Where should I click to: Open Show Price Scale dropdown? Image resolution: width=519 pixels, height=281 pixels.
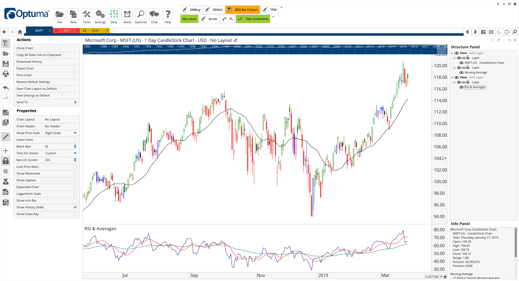point(75,133)
